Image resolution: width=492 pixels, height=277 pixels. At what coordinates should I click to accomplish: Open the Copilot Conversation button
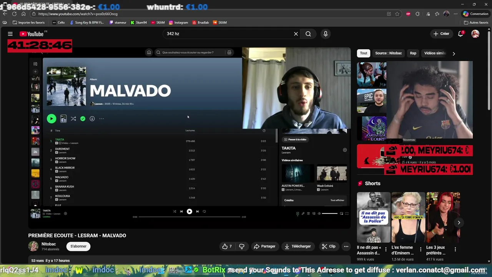[x=475, y=14]
